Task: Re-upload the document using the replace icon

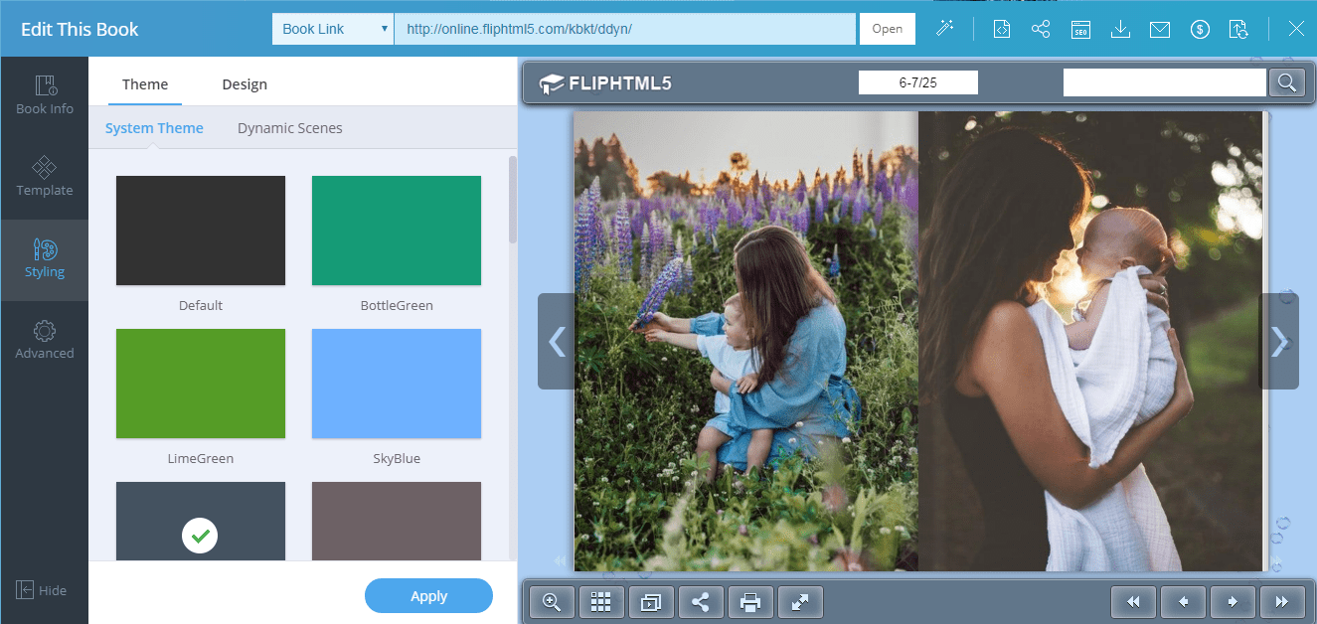Action: tap(1239, 29)
